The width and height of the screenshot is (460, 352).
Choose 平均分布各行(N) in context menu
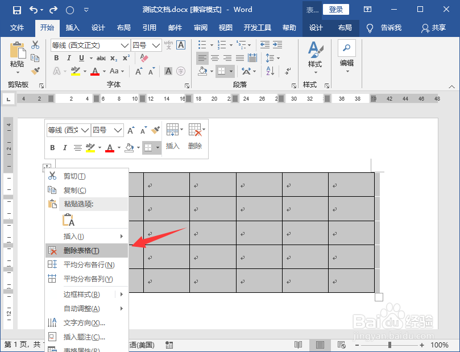tap(87, 264)
